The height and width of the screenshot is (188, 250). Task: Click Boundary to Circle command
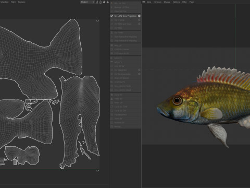[x=126, y=86]
